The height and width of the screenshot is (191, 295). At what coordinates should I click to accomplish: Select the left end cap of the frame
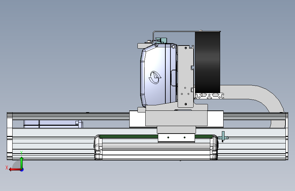[10, 136]
